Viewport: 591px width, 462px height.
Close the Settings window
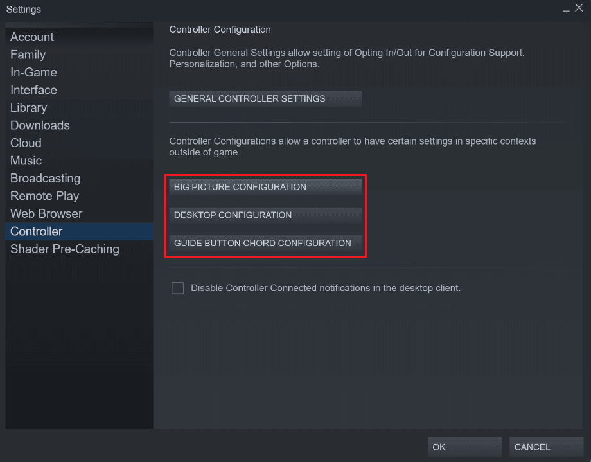(579, 8)
